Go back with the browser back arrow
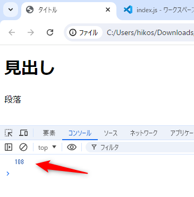 pos(12,32)
